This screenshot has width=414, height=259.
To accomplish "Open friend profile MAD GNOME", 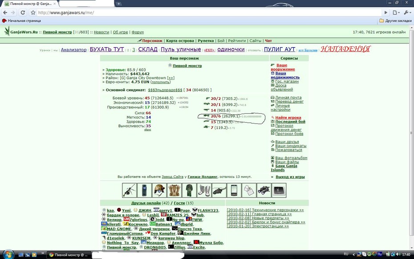I will [x=119, y=229].
